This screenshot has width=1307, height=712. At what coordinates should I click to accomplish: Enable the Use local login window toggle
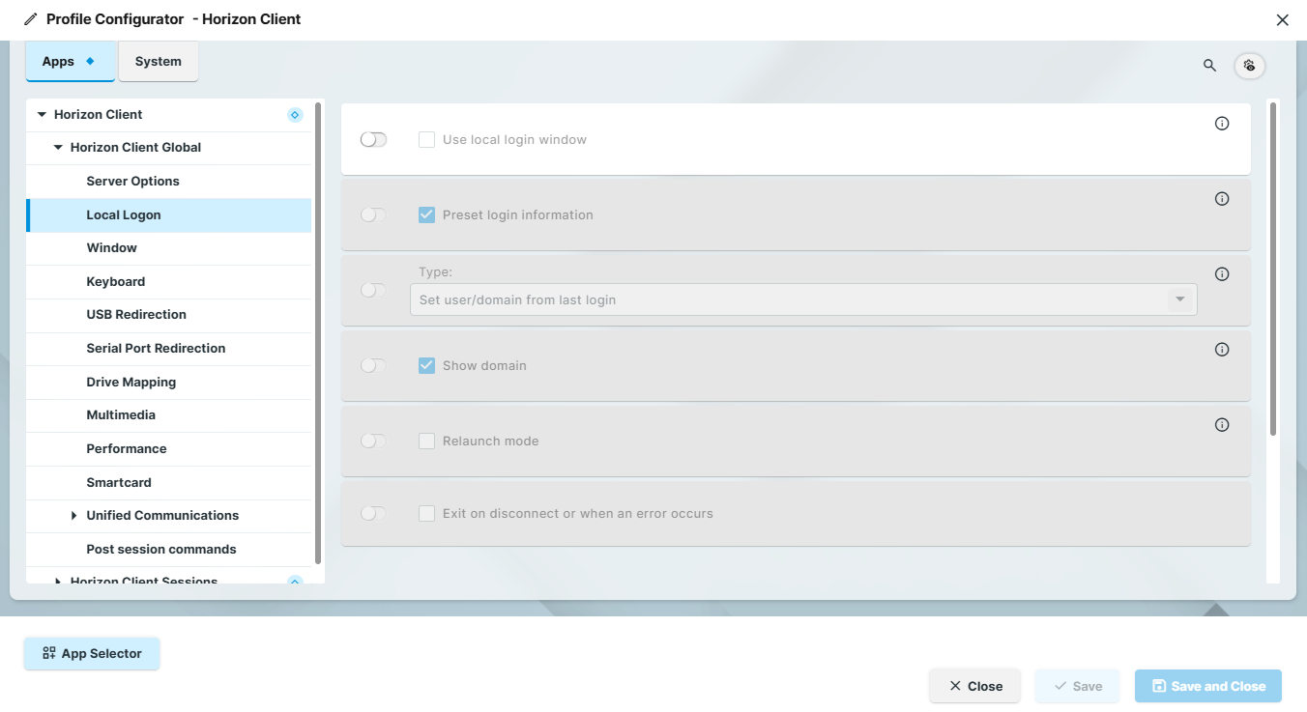point(373,139)
